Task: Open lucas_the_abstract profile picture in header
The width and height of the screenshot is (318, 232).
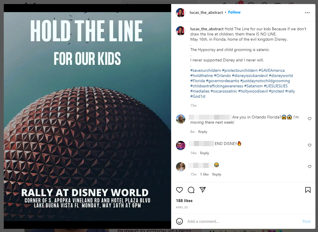Action: pos(181,13)
